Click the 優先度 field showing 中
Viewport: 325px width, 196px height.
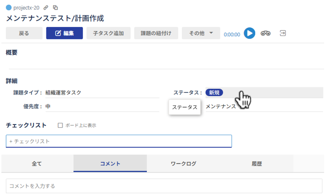pyautogui.click(x=102, y=106)
